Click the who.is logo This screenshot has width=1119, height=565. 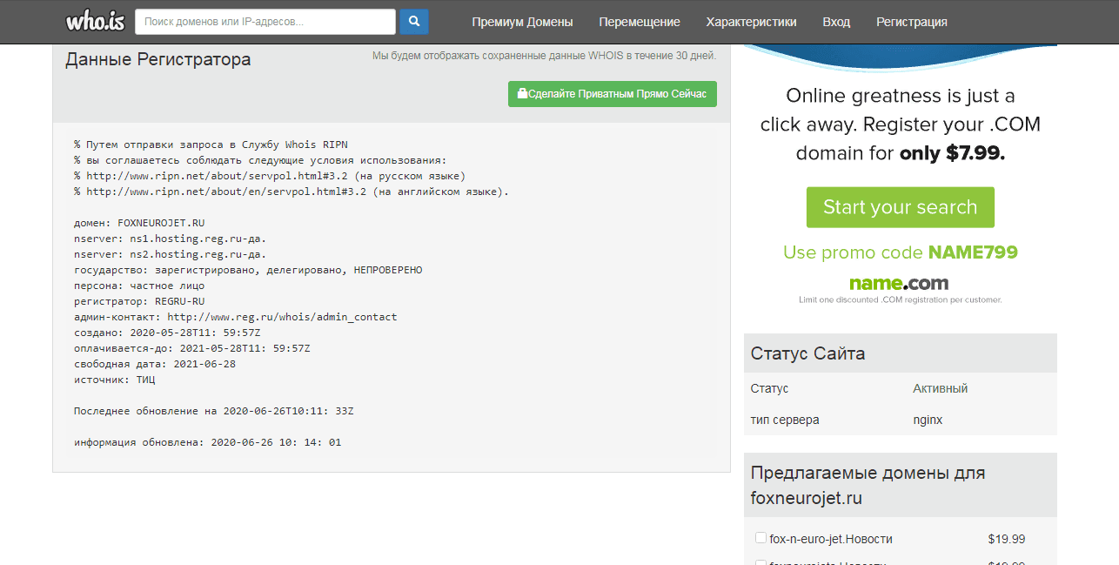[x=95, y=21]
